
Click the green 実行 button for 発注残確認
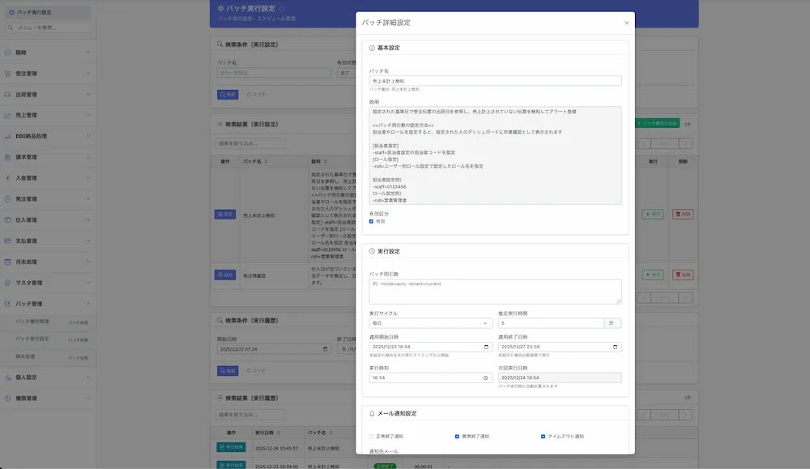pyautogui.click(x=652, y=275)
